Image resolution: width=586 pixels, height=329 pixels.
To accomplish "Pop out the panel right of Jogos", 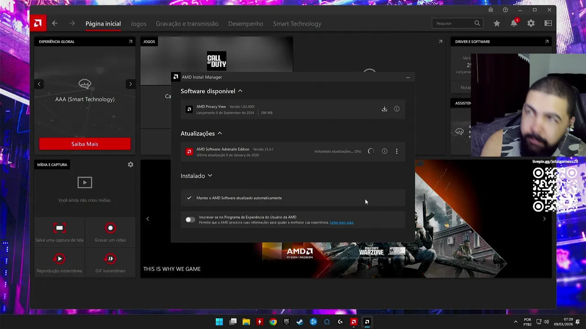I will pos(440,42).
